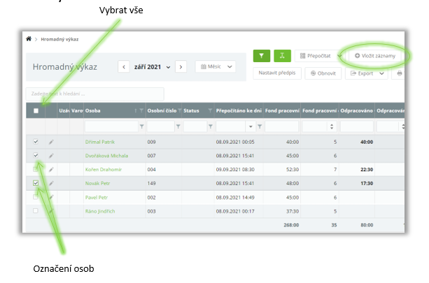Click the home icon in breadcrumb
This screenshot has width=429, height=283.
coord(29,39)
